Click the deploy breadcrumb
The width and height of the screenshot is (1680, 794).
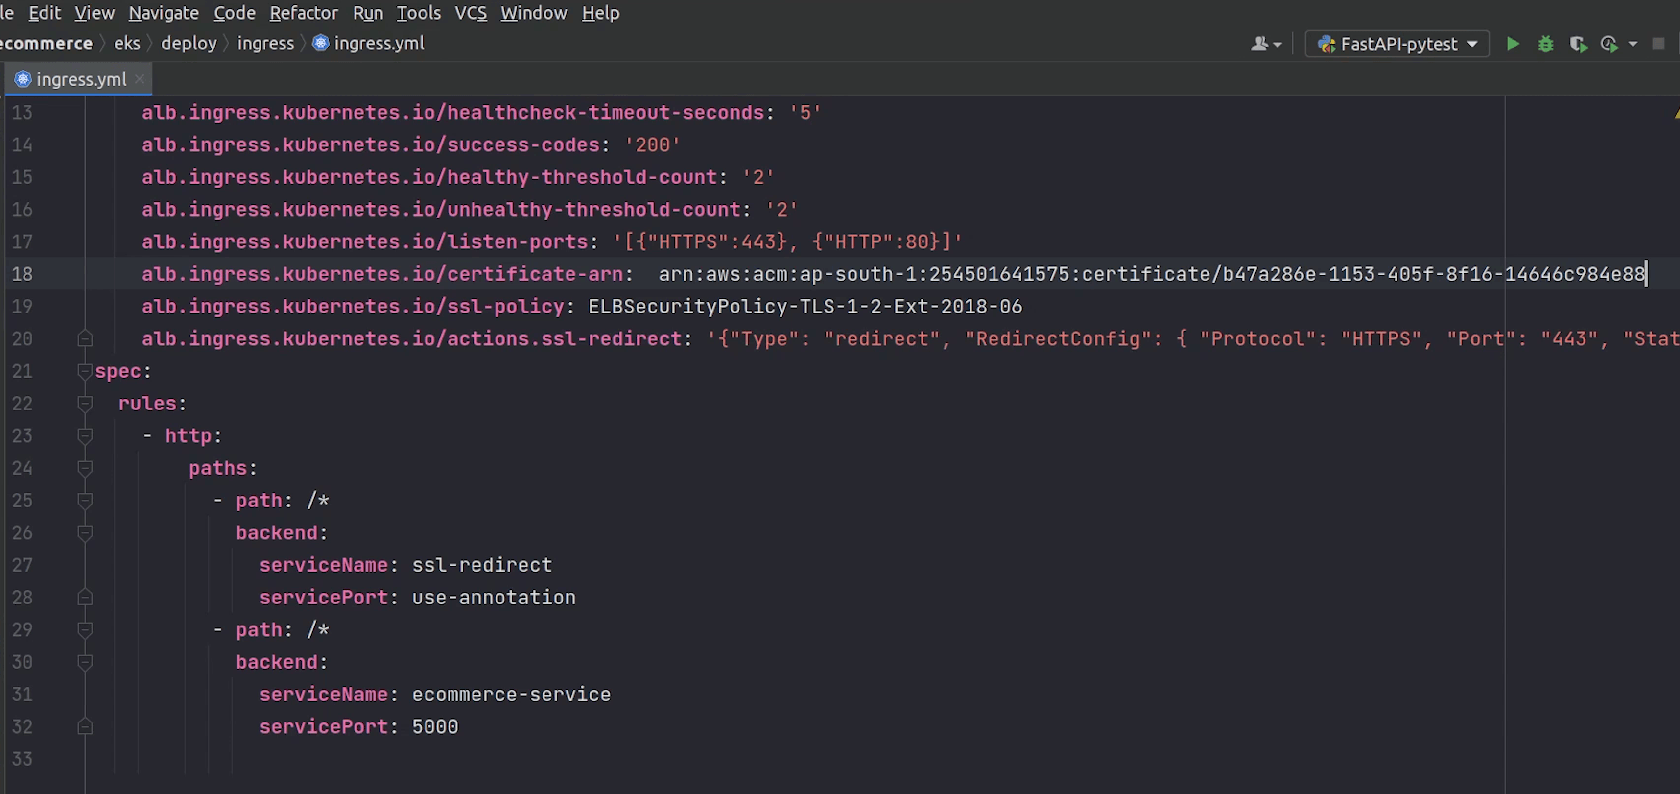tap(189, 43)
